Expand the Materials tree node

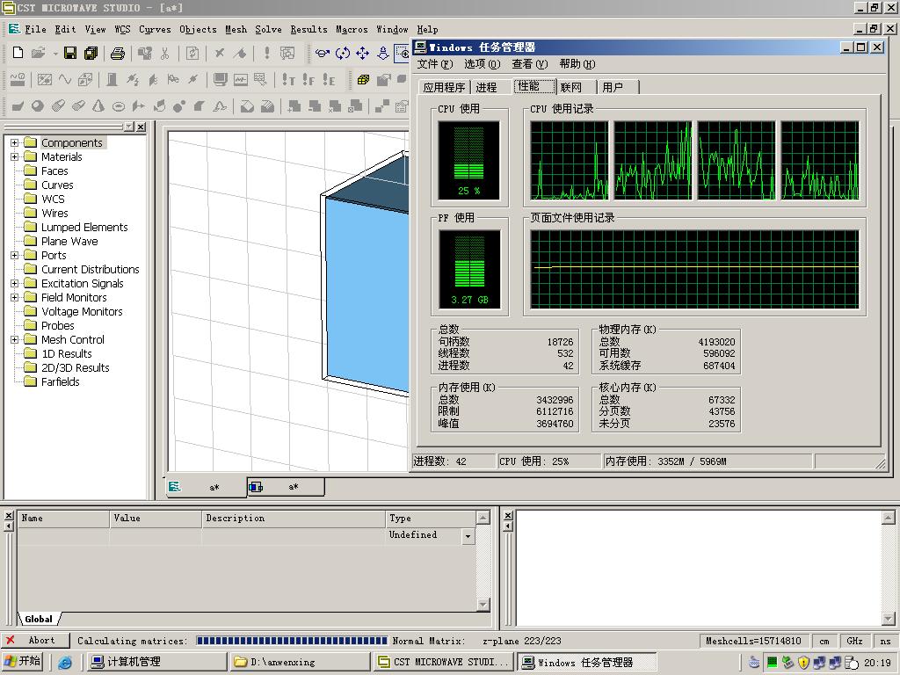14,156
